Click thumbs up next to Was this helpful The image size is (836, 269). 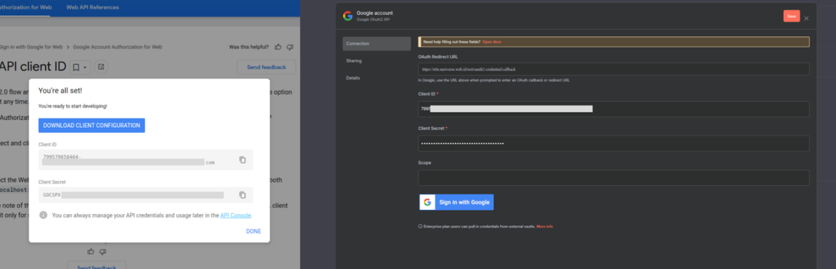[278, 47]
